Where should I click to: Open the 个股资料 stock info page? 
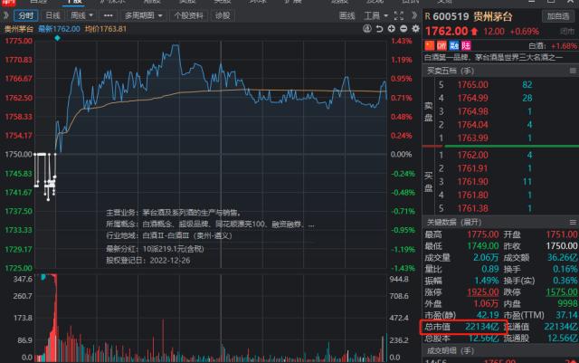coord(188,15)
